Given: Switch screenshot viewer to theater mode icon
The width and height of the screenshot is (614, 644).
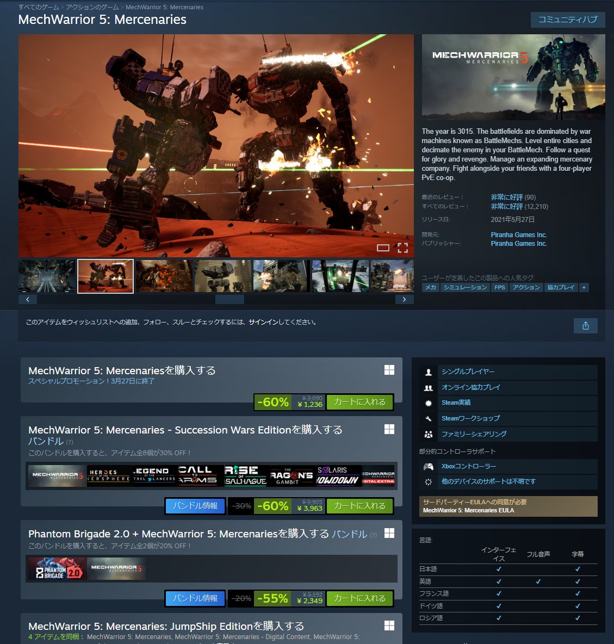Looking at the screenshot, I should pyautogui.click(x=383, y=247).
